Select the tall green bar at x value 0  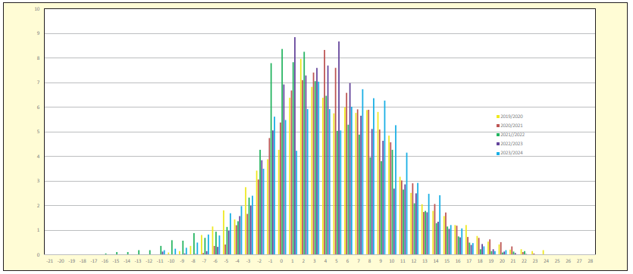pyautogui.click(x=282, y=152)
